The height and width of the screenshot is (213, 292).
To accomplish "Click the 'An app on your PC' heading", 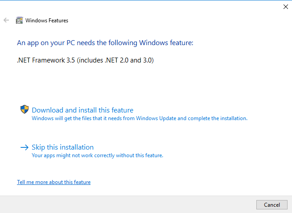I will pyautogui.click(x=105, y=43).
